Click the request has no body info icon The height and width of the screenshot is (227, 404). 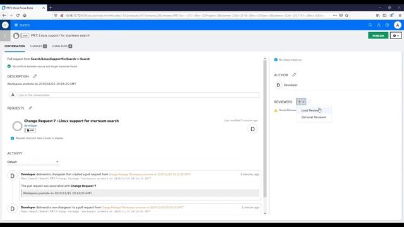pos(12,138)
